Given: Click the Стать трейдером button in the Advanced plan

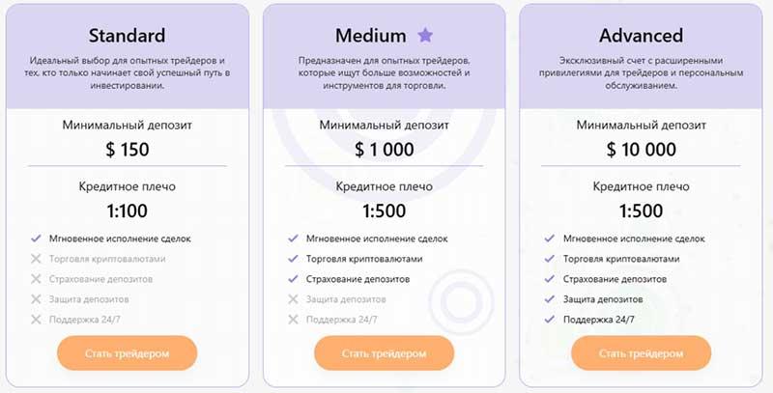Looking at the screenshot, I should click(641, 353).
